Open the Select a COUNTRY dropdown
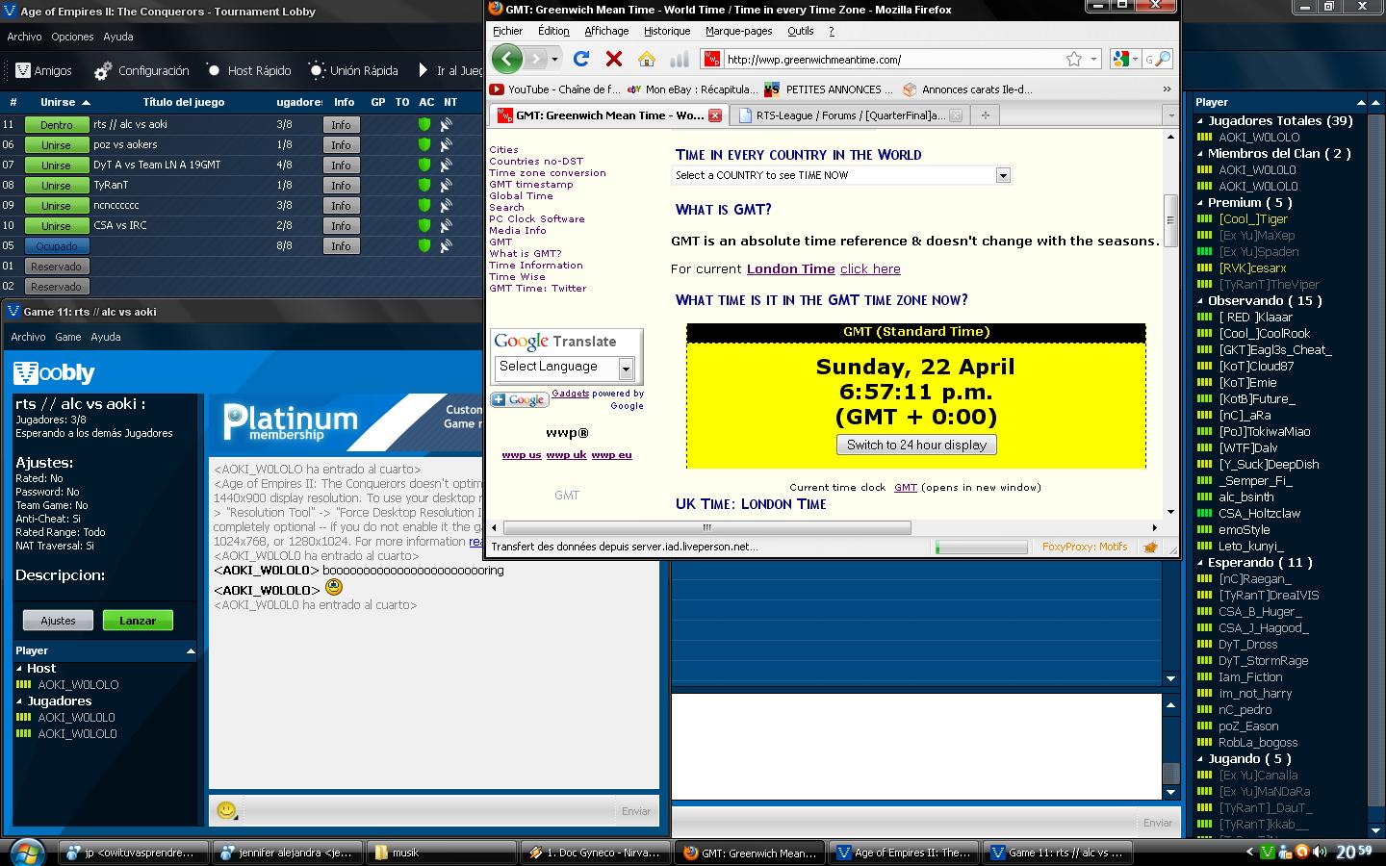Screen dimensions: 1386x866 coord(1003,175)
